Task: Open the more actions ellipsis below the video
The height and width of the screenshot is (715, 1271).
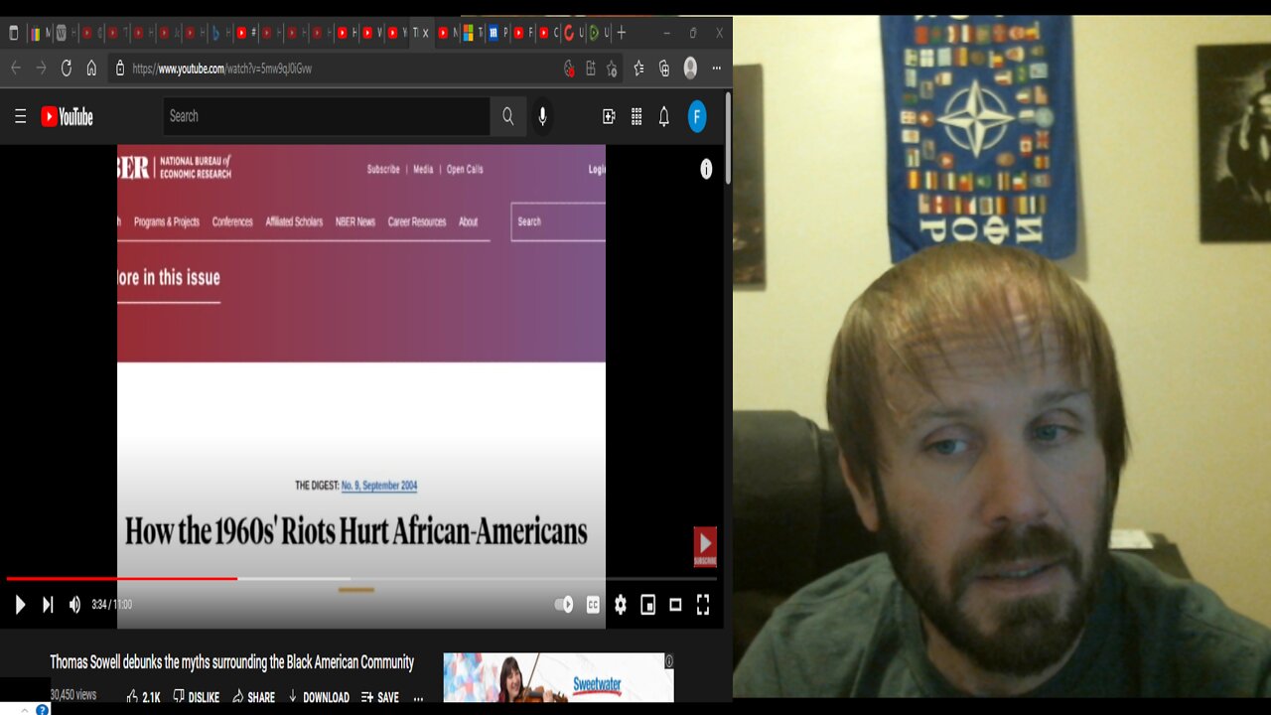Action: (x=418, y=698)
